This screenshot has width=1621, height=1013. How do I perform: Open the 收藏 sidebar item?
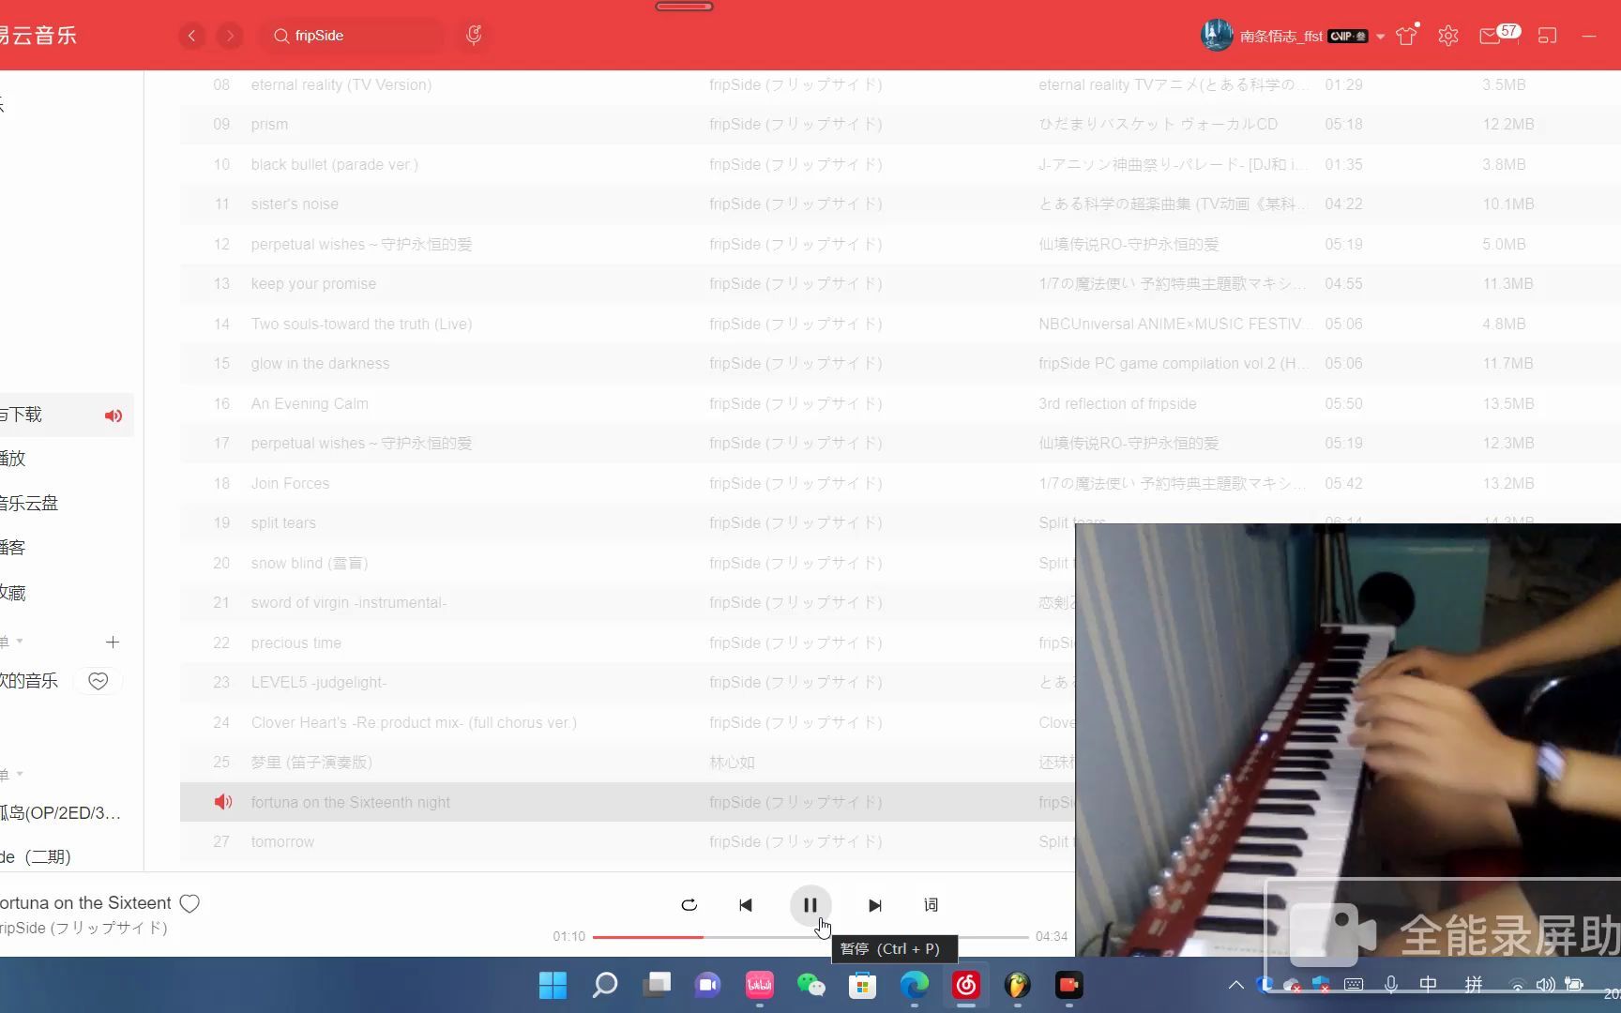coord(13,593)
